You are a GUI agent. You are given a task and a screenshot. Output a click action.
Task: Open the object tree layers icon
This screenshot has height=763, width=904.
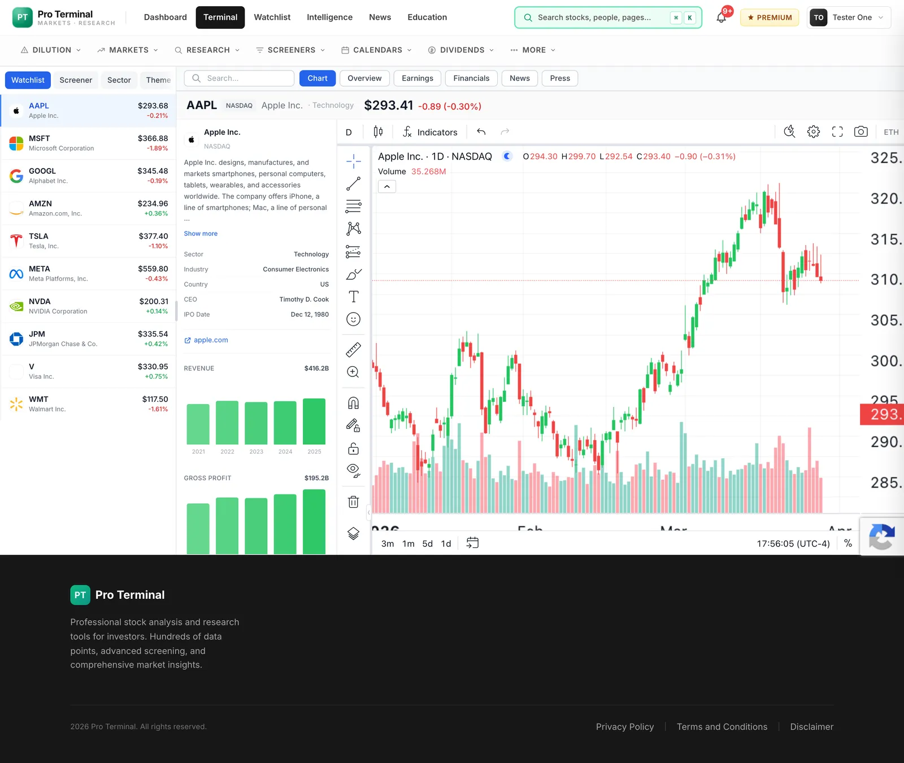354,533
